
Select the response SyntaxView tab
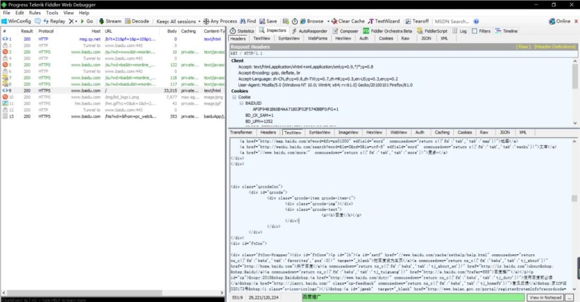click(320, 133)
